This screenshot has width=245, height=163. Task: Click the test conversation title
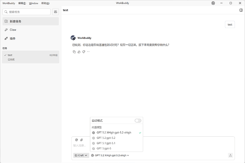coord(65,10)
